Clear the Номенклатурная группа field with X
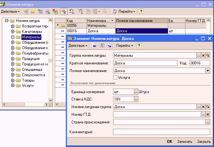Screen dimensions: 214x147 203,107
